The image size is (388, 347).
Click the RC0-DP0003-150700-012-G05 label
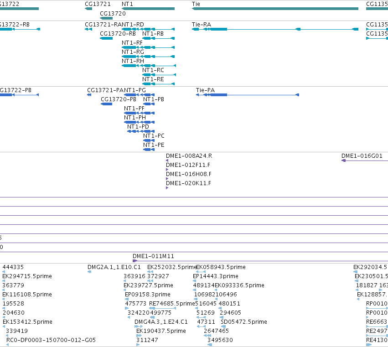(x=51, y=340)
